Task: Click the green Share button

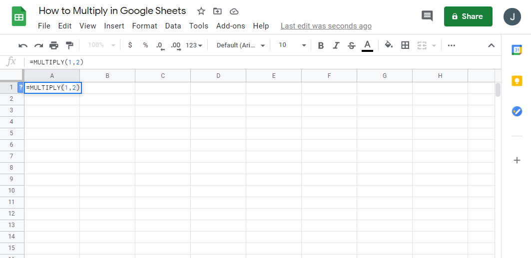Action: pos(468,16)
